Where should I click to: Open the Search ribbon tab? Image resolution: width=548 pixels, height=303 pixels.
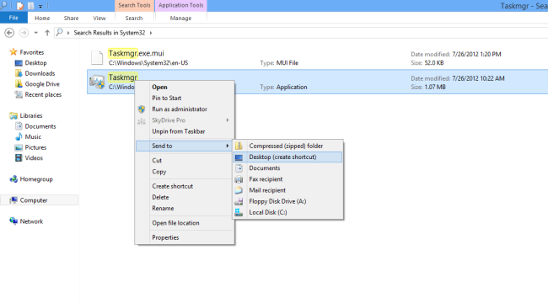tap(134, 19)
